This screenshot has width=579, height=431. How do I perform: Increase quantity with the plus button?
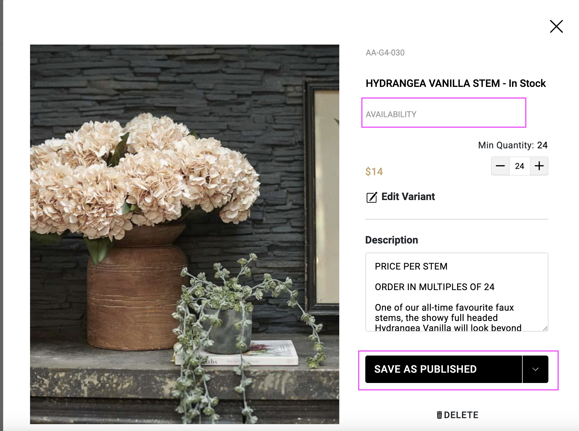coord(539,166)
